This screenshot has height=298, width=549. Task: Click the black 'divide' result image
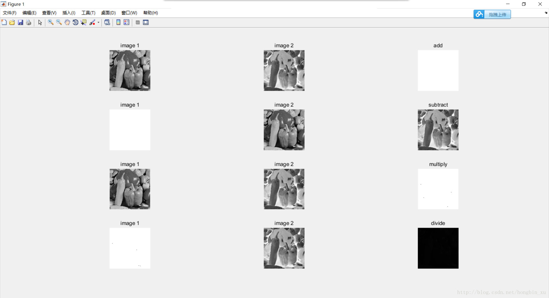coord(438,248)
